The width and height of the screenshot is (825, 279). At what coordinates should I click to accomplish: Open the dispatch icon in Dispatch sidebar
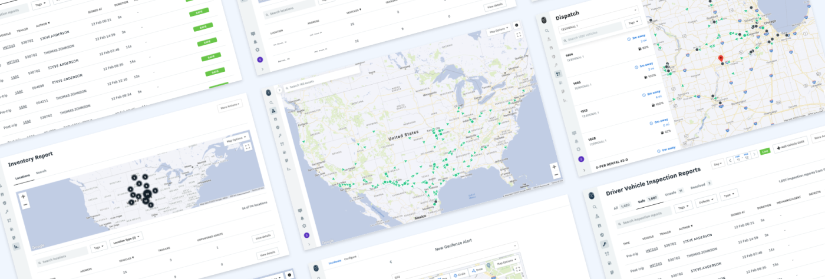click(557, 74)
